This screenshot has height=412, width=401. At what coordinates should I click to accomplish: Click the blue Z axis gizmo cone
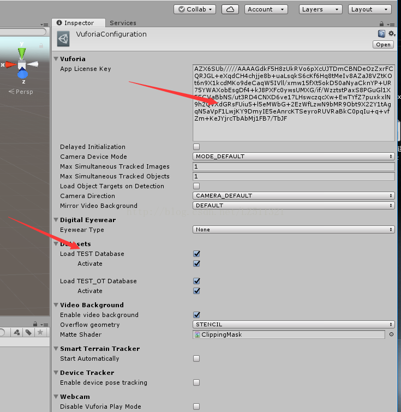point(22,73)
